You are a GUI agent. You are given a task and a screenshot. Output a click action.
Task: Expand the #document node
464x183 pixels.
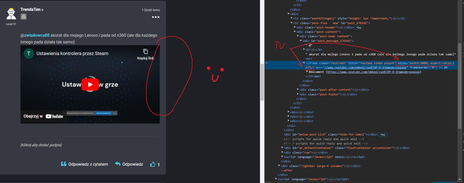[307, 72]
